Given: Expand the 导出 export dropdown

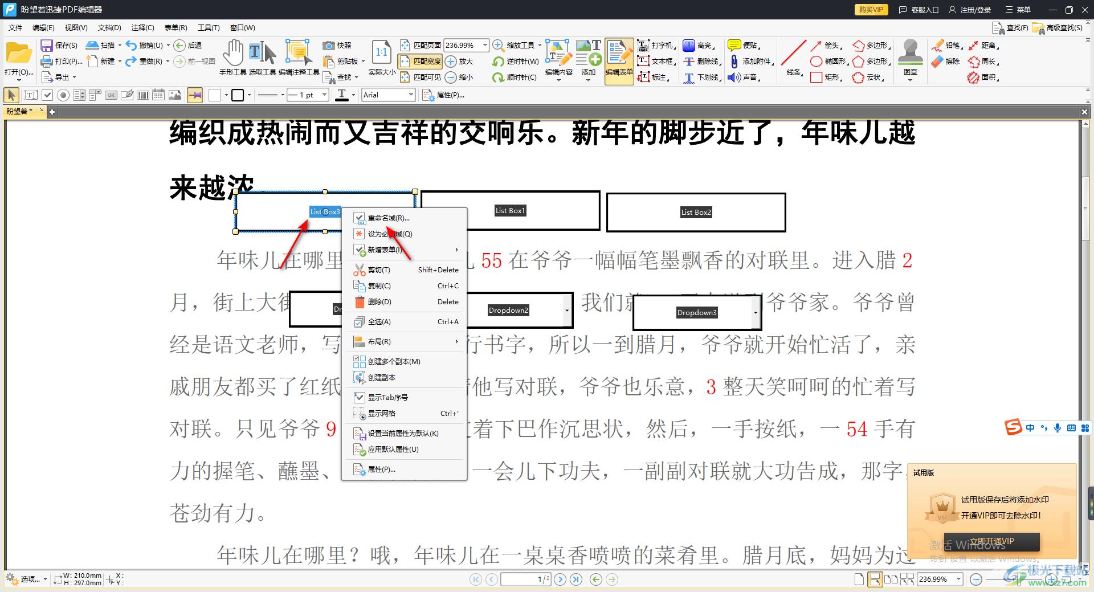Looking at the screenshot, I should click(x=74, y=77).
